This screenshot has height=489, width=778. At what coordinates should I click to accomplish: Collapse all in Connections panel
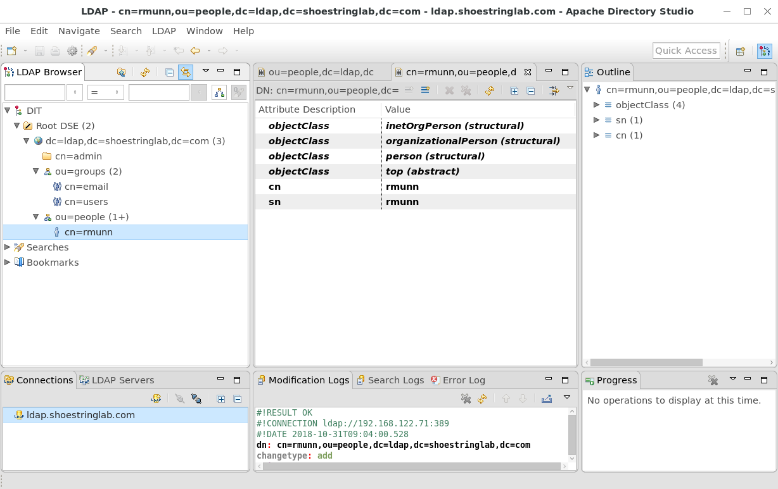pos(238,399)
